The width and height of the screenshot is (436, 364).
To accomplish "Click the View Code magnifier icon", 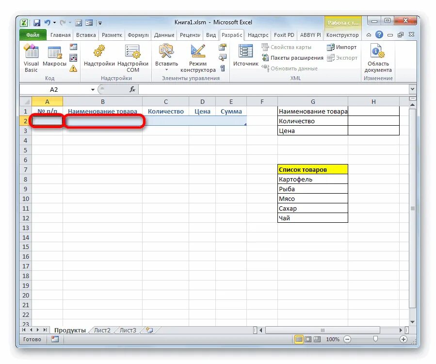I will coord(223,58).
